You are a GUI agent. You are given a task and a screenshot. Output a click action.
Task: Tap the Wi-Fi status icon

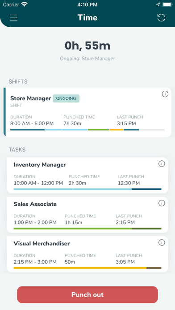click(25, 4)
